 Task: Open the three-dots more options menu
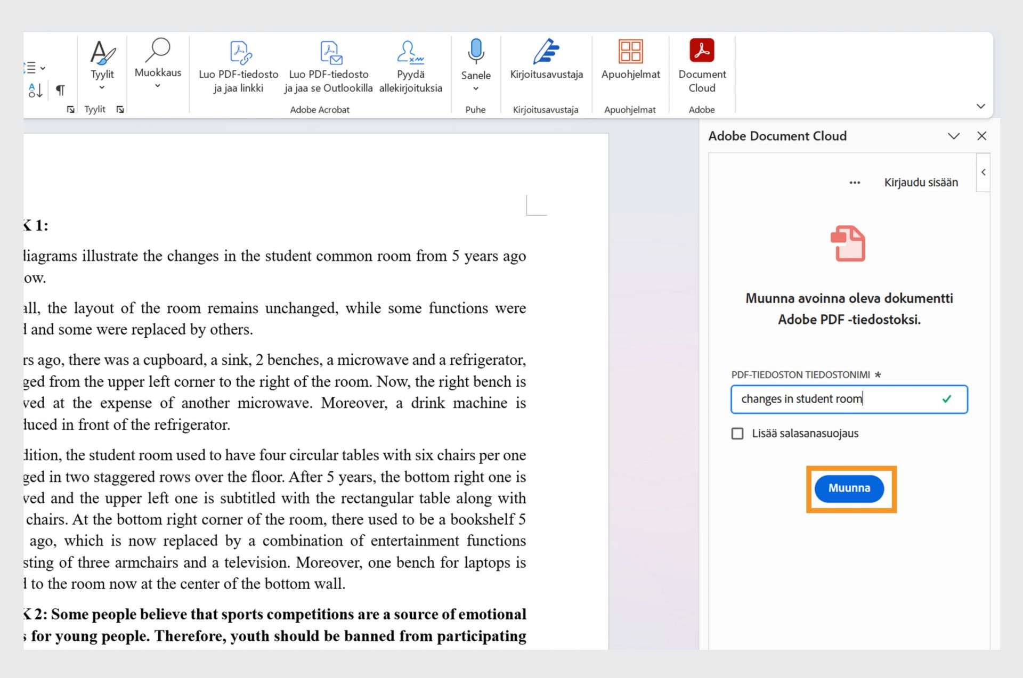tap(855, 183)
